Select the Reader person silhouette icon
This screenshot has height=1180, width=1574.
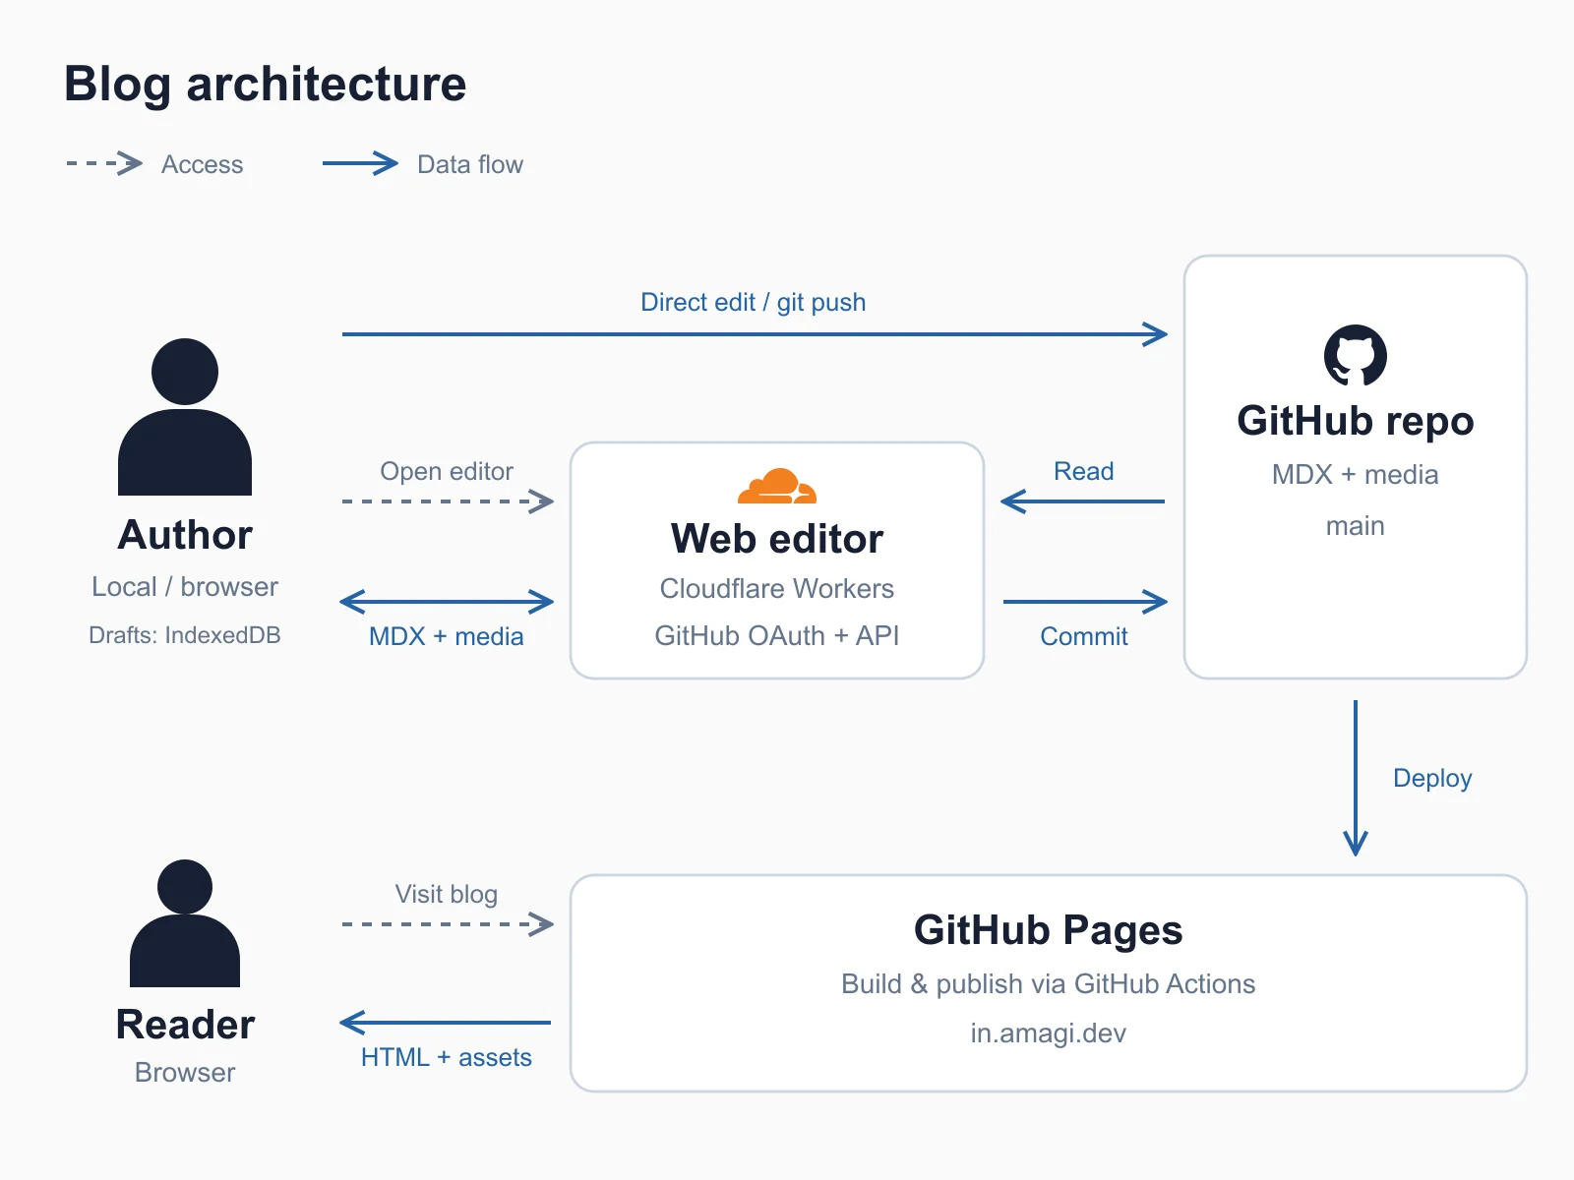(185, 923)
